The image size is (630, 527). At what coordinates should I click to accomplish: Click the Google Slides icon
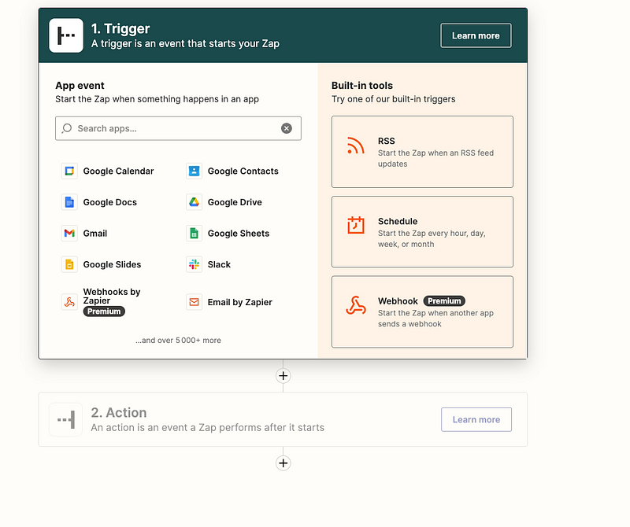(x=69, y=264)
